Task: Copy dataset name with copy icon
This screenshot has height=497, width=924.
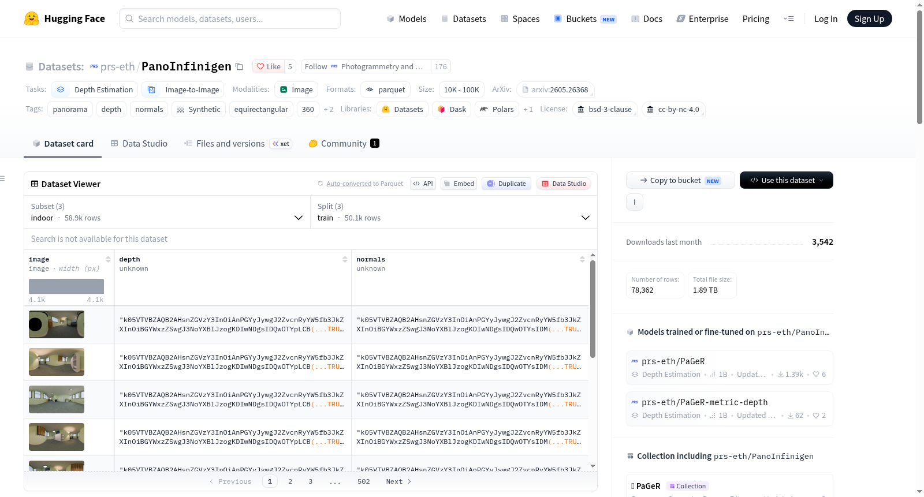Action: pyautogui.click(x=239, y=66)
